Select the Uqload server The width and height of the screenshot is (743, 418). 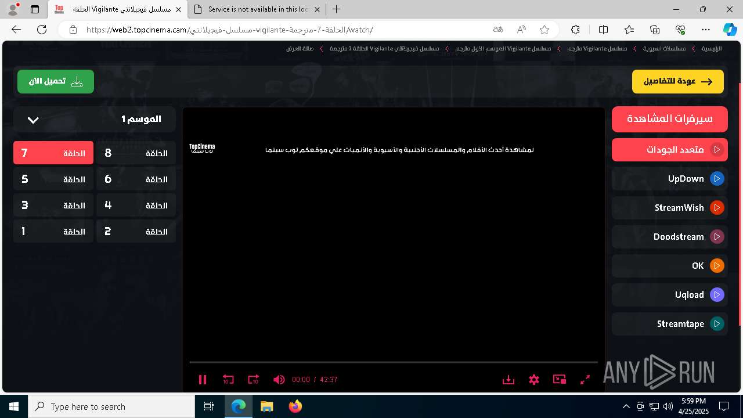point(670,295)
